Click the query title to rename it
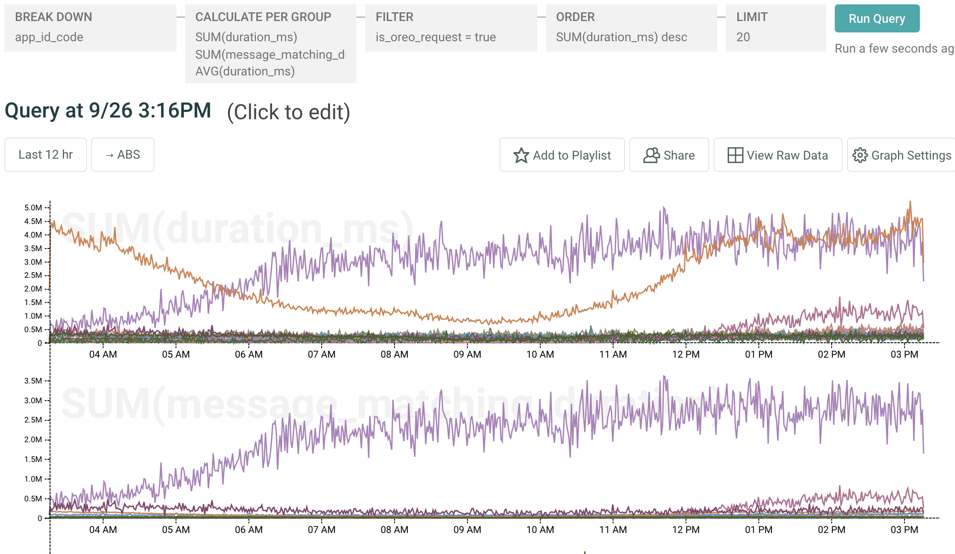 (x=108, y=110)
